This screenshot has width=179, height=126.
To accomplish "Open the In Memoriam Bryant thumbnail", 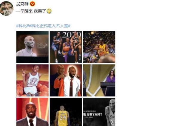I will pos(99,112).
